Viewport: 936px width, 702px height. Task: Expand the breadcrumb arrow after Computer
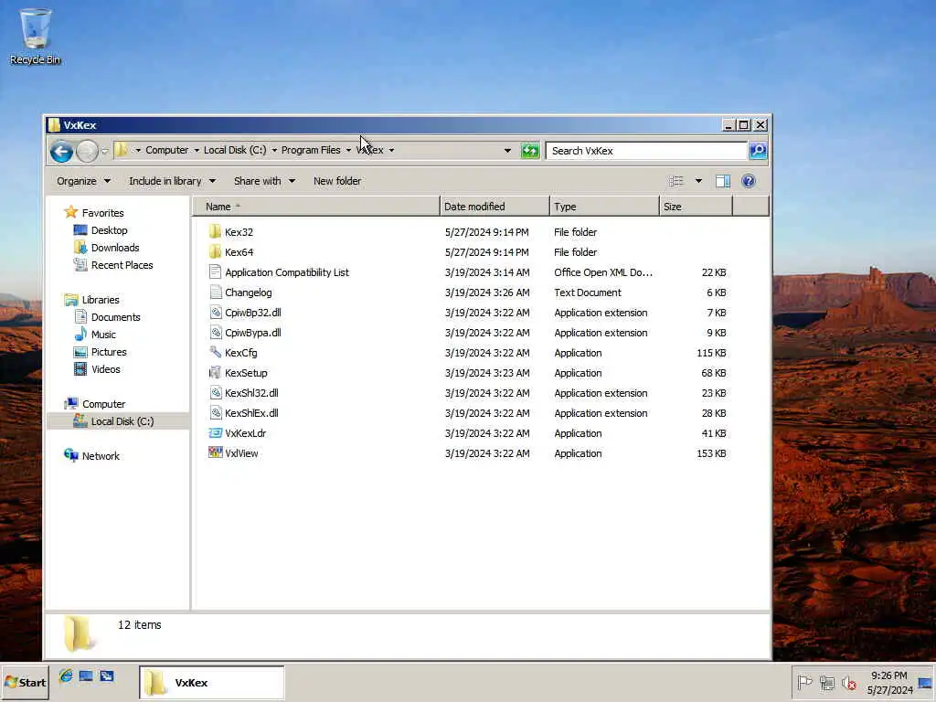(197, 150)
